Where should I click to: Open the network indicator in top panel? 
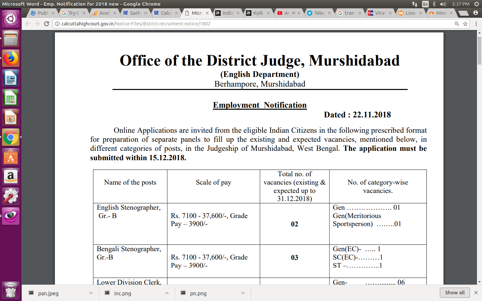[415, 4]
